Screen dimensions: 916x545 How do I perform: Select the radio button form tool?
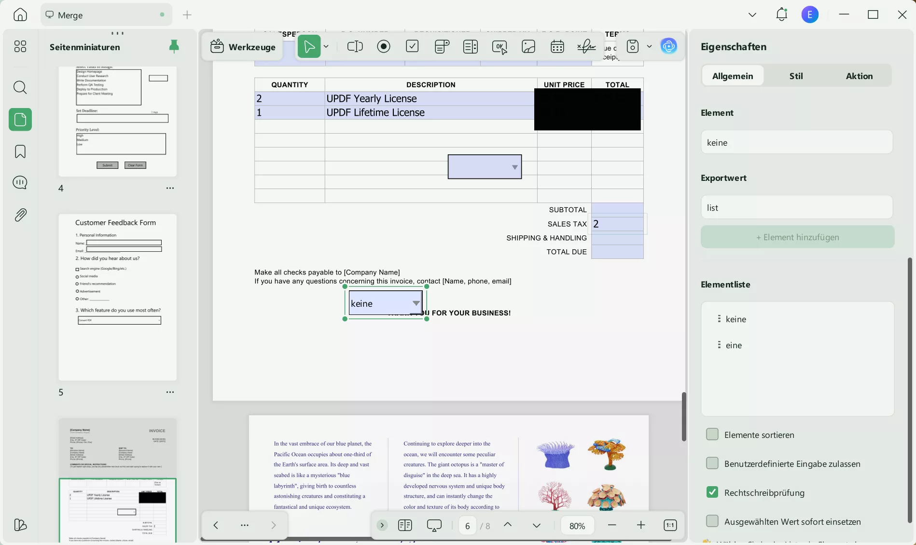pyautogui.click(x=383, y=46)
